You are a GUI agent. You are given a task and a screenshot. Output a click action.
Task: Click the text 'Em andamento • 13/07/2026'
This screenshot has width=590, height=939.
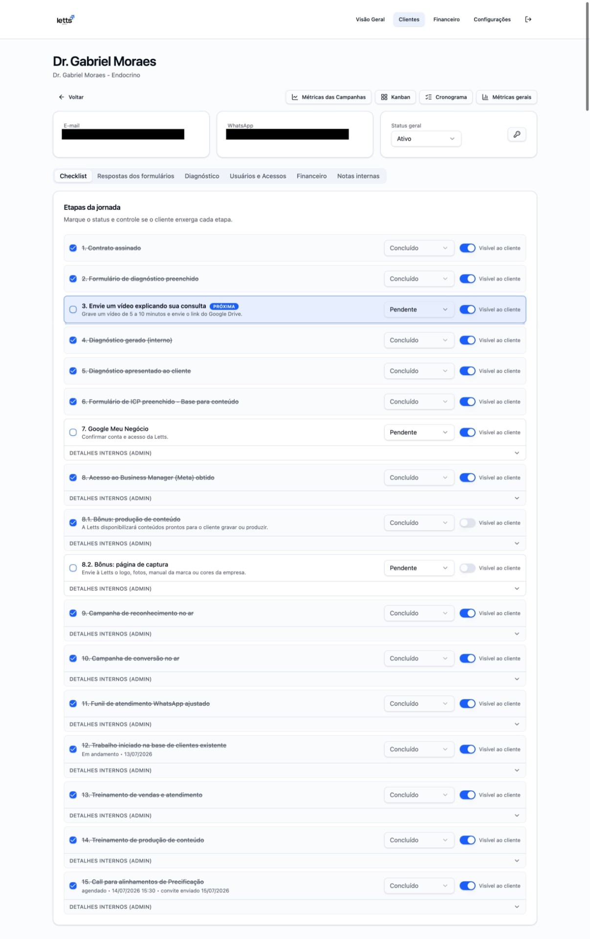coord(117,755)
